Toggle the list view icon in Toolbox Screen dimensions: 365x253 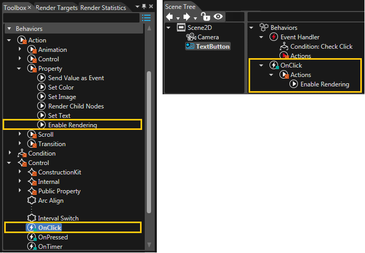pyautogui.click(x=146, y=18)
